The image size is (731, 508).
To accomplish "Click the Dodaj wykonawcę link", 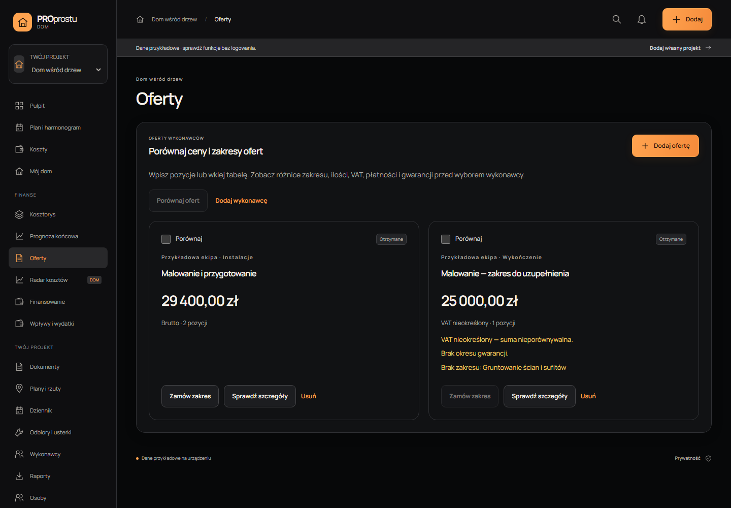I will tap(241, 201).
